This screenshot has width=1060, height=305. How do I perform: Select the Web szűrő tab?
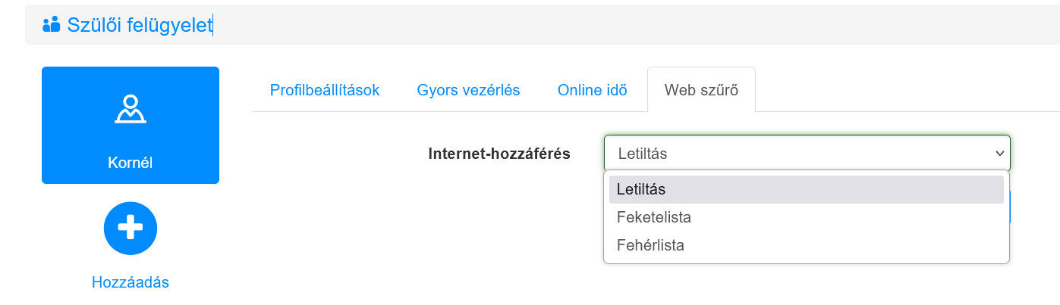click(701, 90)
